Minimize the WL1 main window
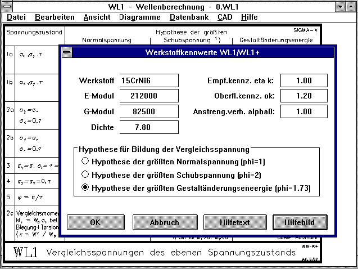The height and width of the screenshot is (269, 358). (338, 6)
